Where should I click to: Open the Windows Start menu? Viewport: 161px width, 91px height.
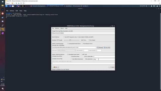tap(3, 2)
